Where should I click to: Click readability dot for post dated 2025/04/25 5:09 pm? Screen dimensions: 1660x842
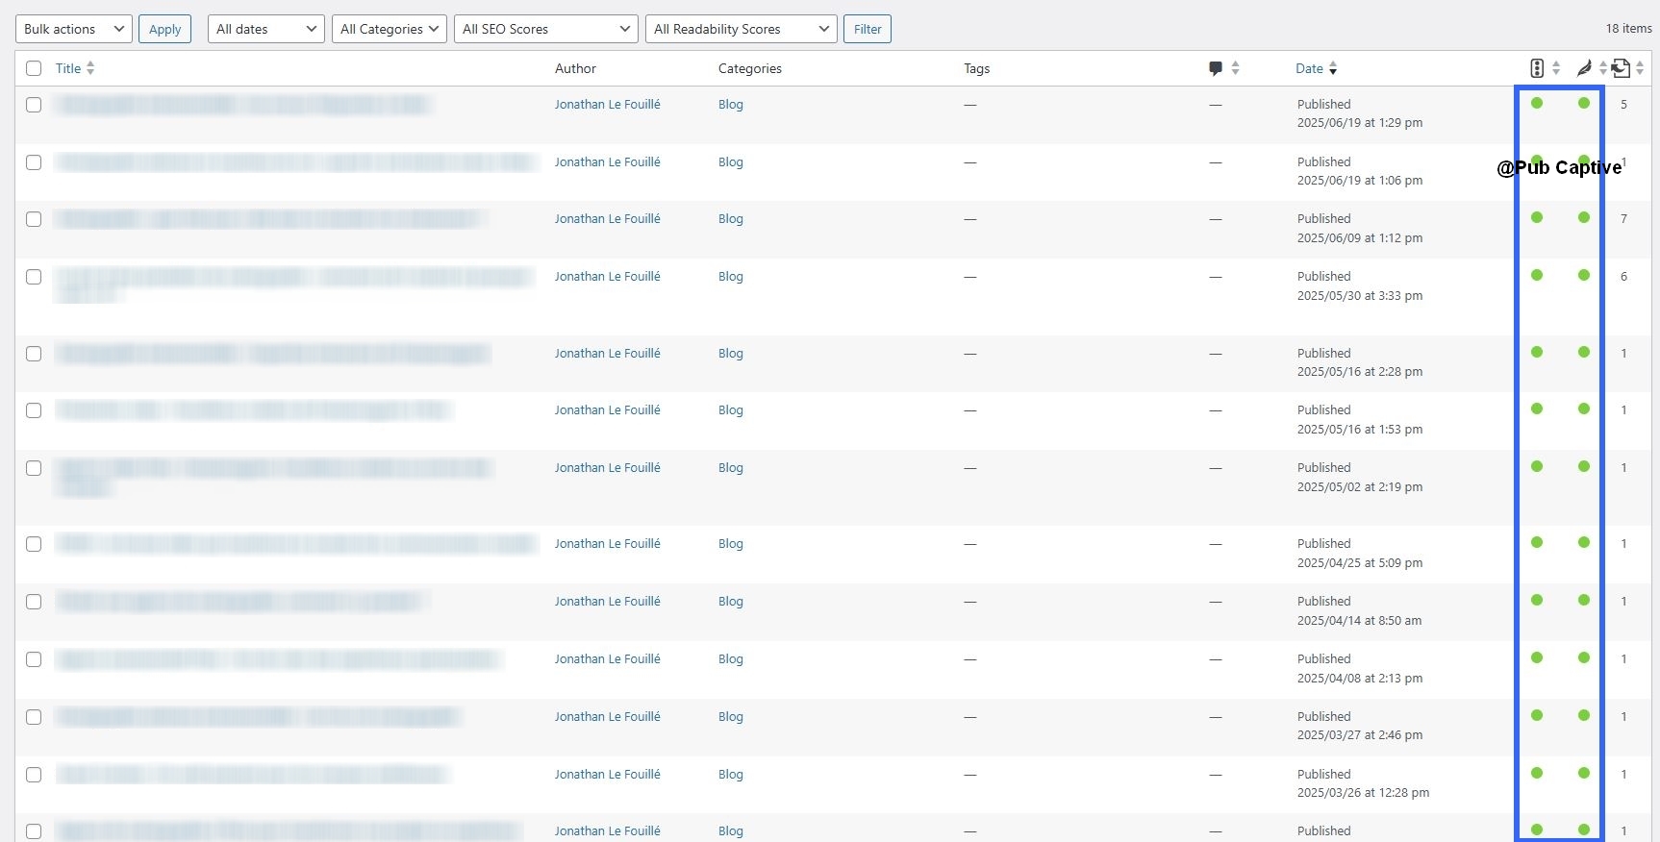click(x=1584, y=542)
